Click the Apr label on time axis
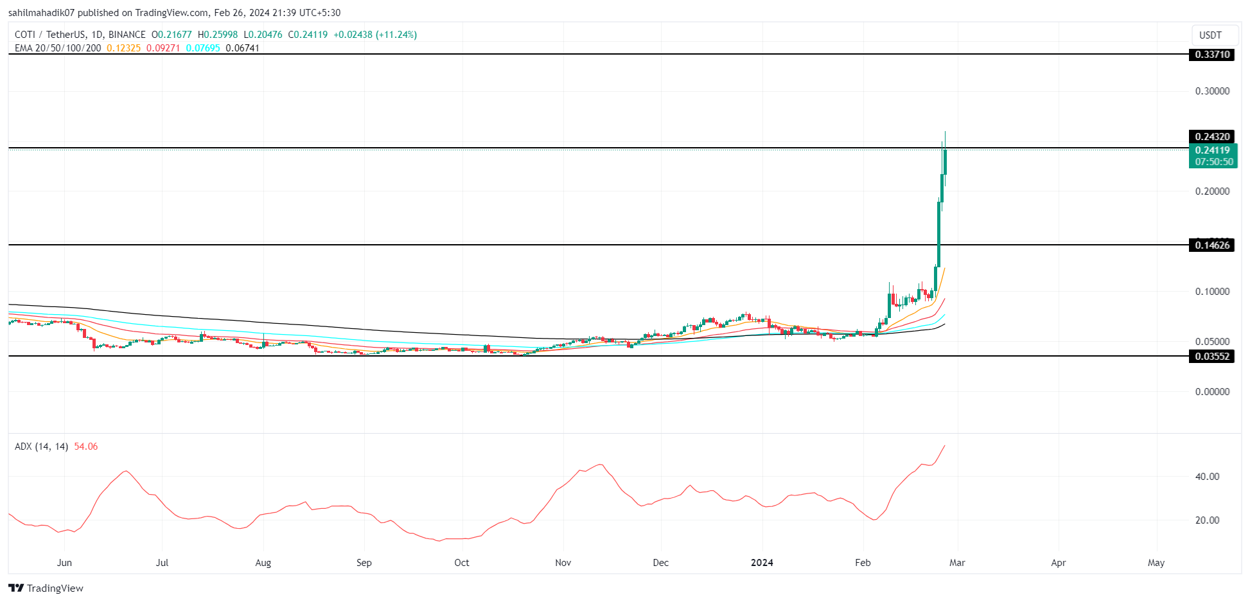The height and width of the screenshot is (602, 1250). (x=1059, y=563)
